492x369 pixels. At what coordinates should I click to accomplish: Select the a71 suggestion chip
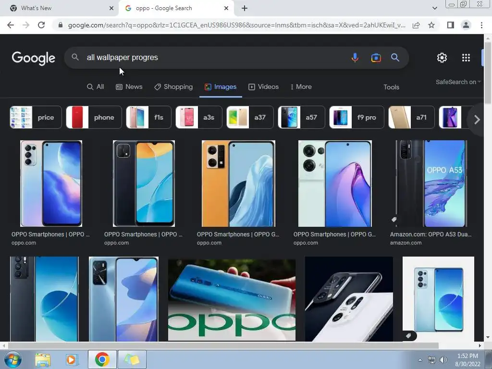tap(411, 117)
